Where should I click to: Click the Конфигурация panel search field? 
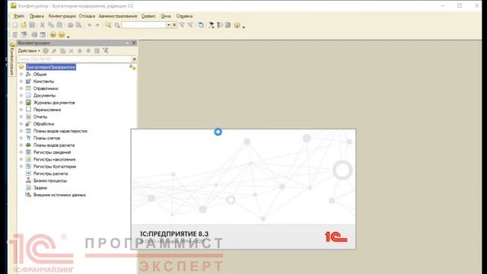click(75, 59)
